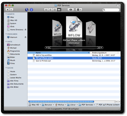Go to PDF Services in the path bar
Screen dimensions: 127x116
tap(86, 105)
